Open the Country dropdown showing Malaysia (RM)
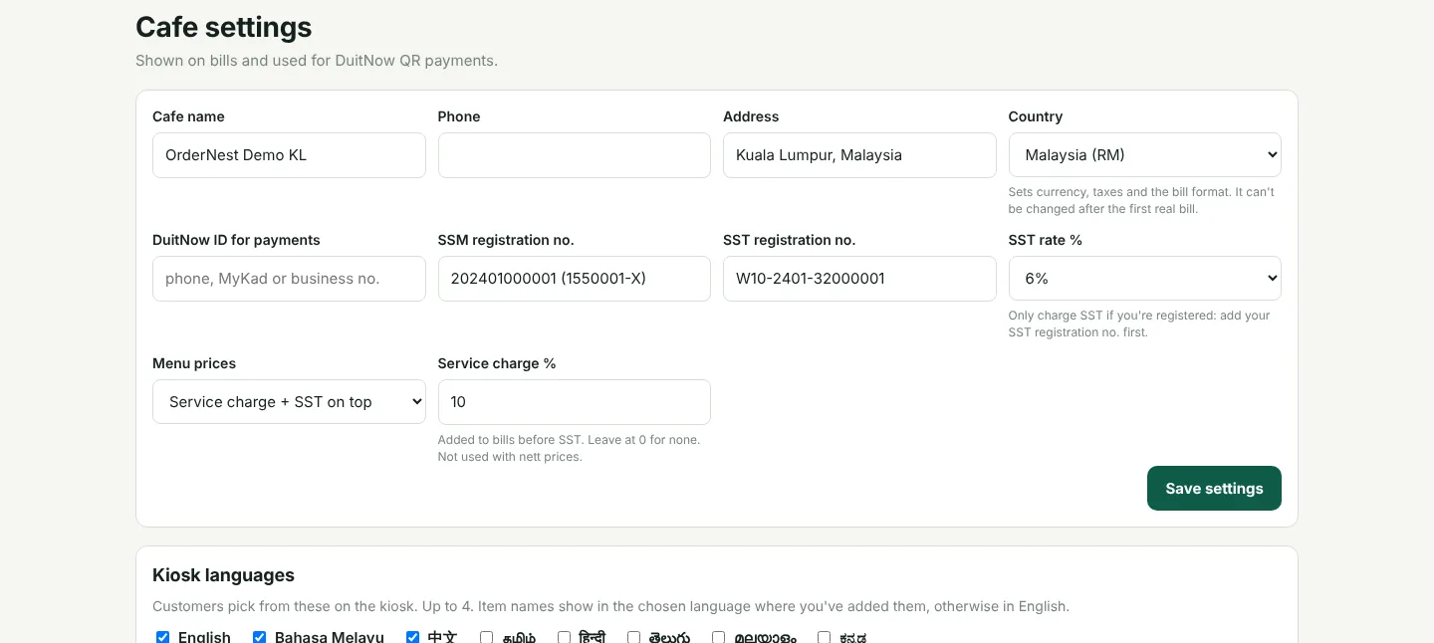Viewport: 1434px width, 643px height. tap(1145, 155)
